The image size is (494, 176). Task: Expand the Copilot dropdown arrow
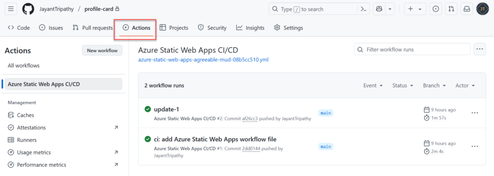pyautogui.click(x=390, y=9)
